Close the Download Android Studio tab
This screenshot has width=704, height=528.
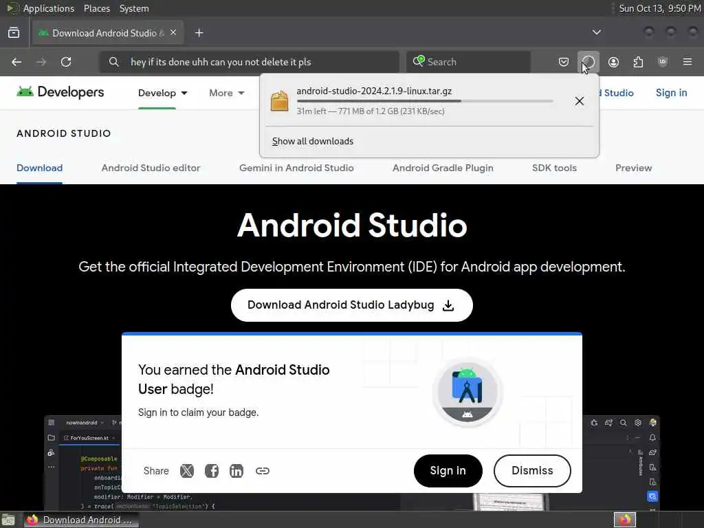[x=173, y=33]
